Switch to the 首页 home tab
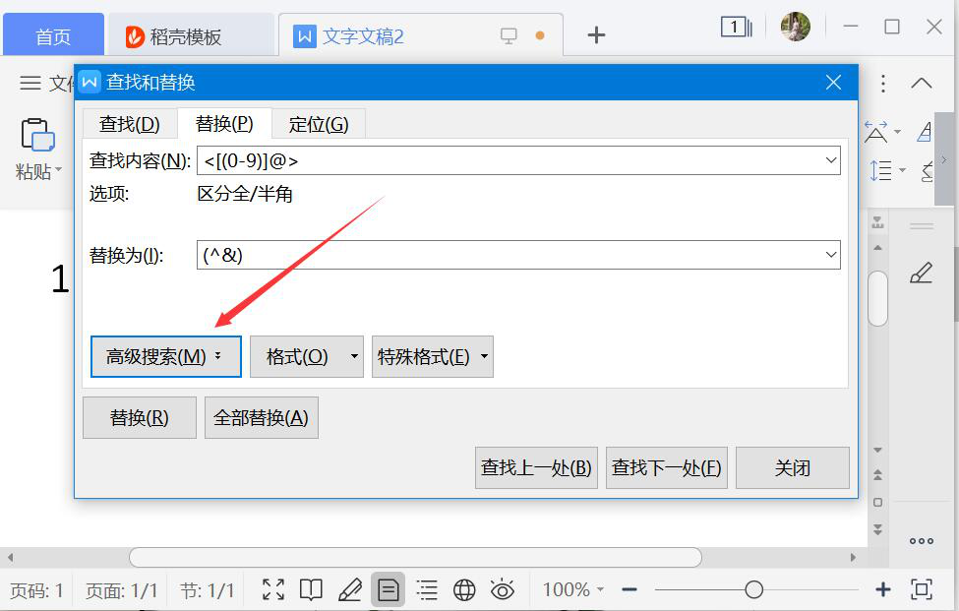This screenshot has height=611, width=959. [53, 34]
